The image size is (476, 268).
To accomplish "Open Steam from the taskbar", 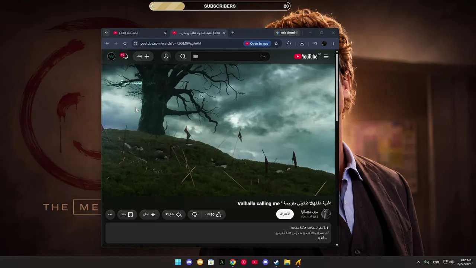I will (x=276, y=262).
